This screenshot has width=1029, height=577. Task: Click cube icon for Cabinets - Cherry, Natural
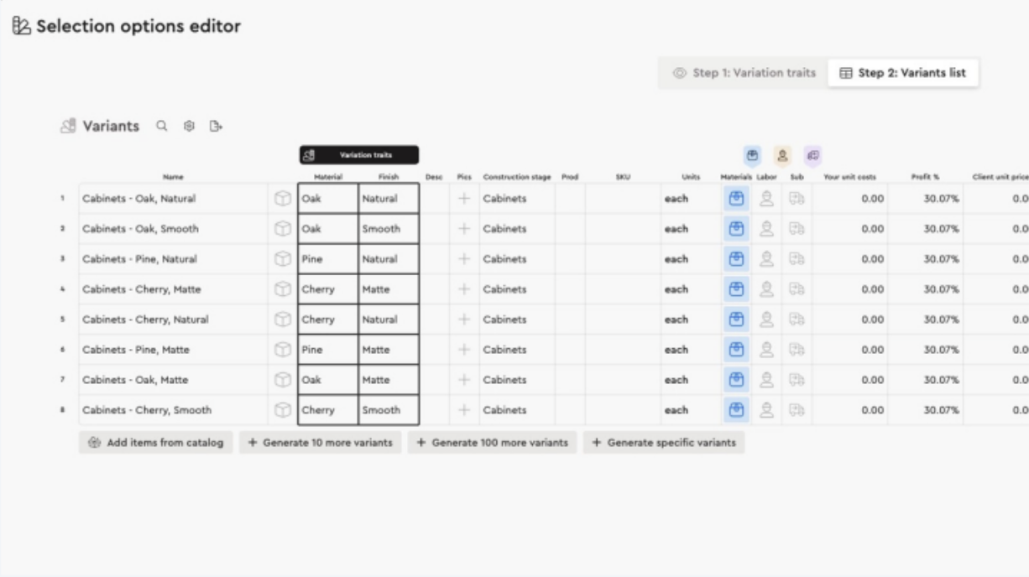283,320
